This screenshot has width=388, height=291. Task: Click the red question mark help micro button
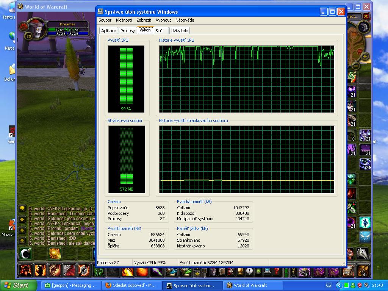click(x=278, y=271)
